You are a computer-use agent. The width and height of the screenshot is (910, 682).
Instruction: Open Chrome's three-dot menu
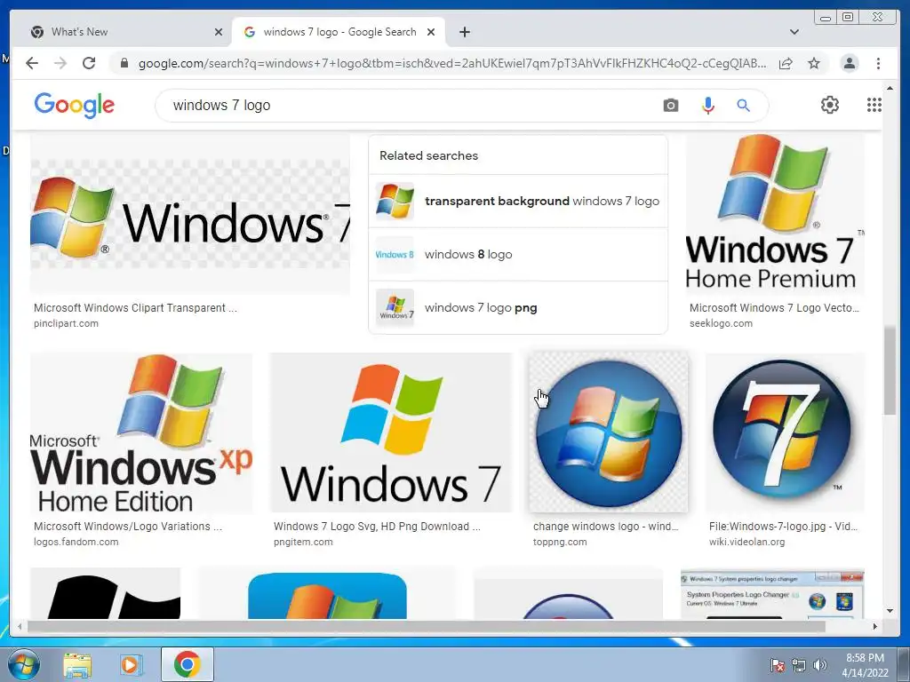[878, 63]
